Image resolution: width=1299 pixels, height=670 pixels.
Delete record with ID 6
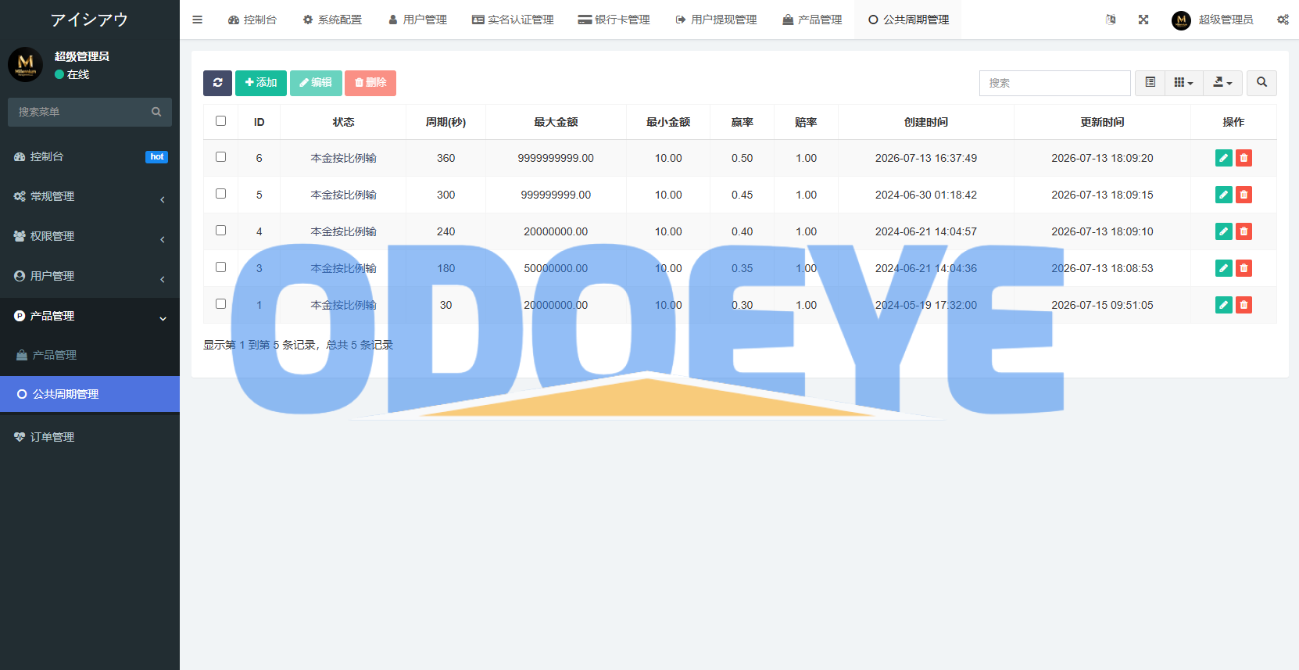tap(1244, 158)
